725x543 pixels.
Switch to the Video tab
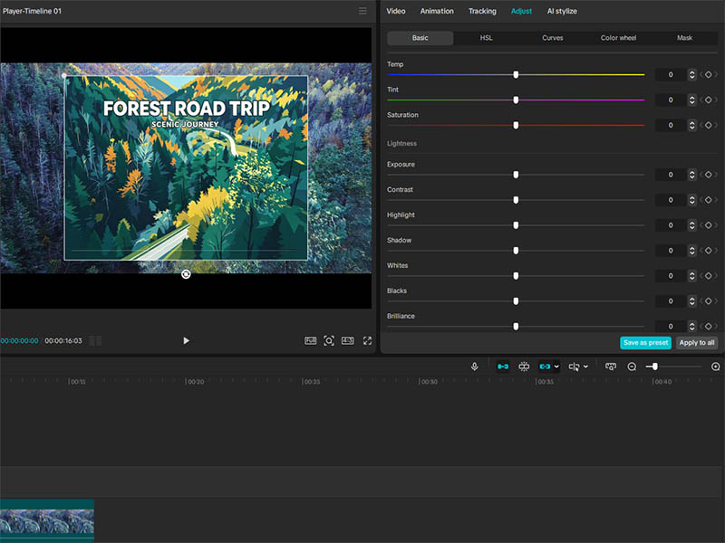click(396, 11)
